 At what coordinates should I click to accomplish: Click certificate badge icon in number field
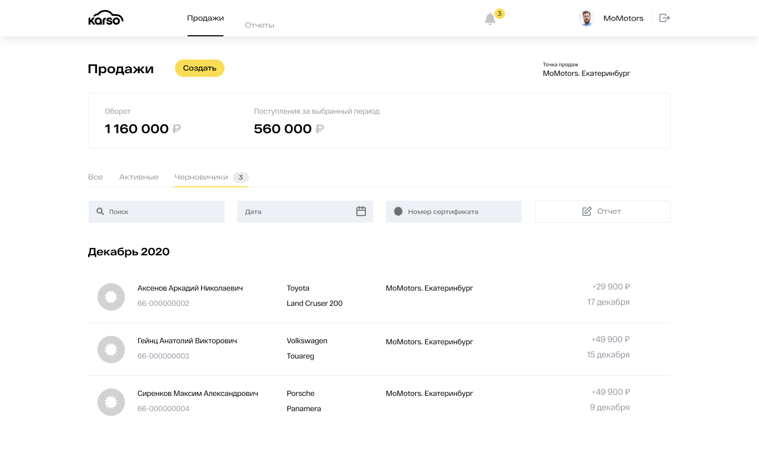pos(398,211)
